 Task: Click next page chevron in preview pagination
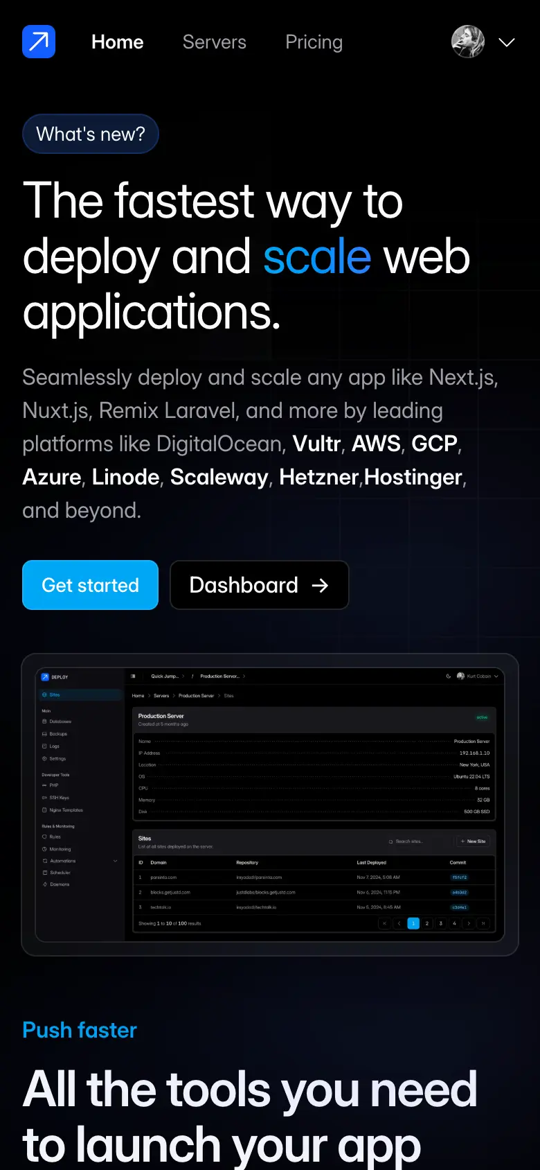pyautogui.click(x=469, y=923)
